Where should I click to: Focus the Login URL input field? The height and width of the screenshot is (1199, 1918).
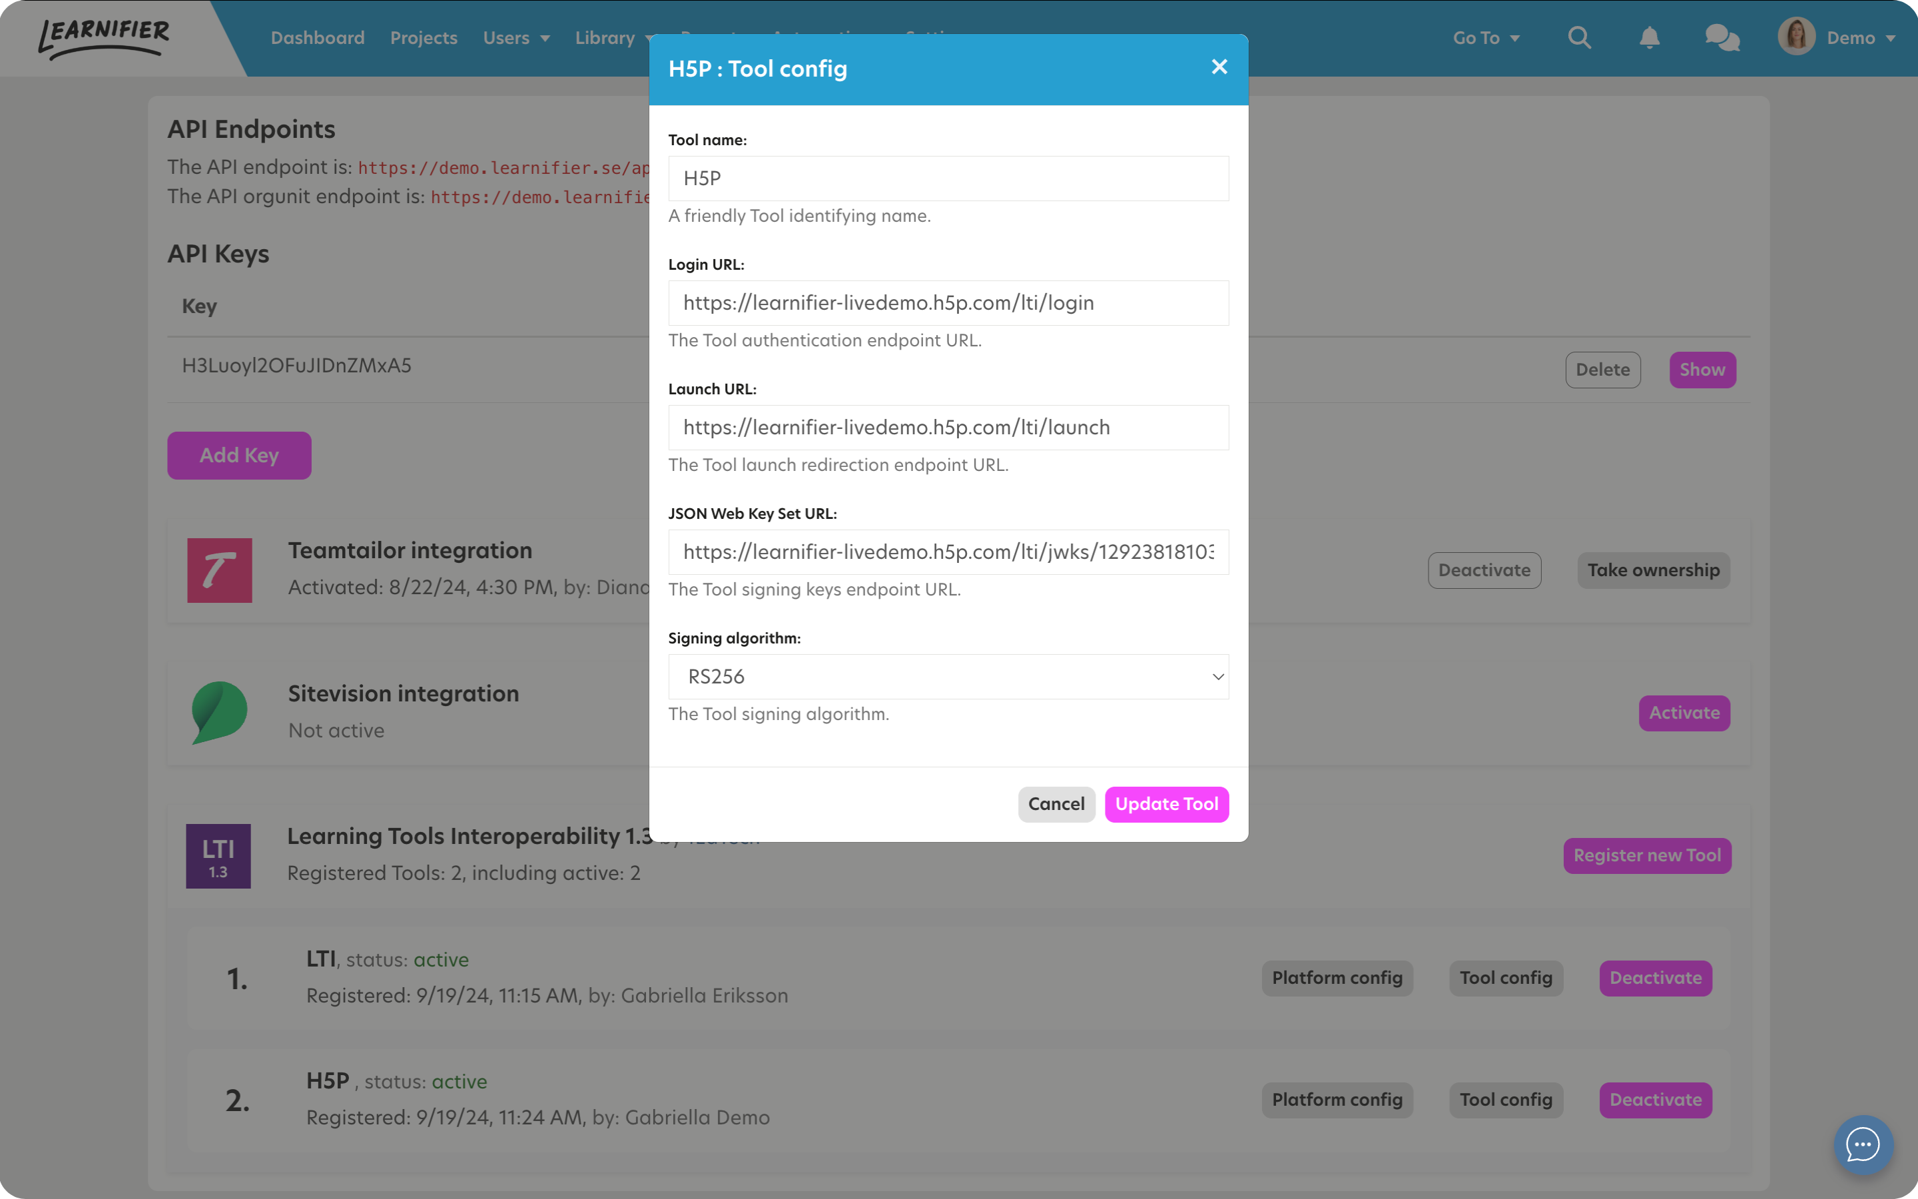(948, 303)
